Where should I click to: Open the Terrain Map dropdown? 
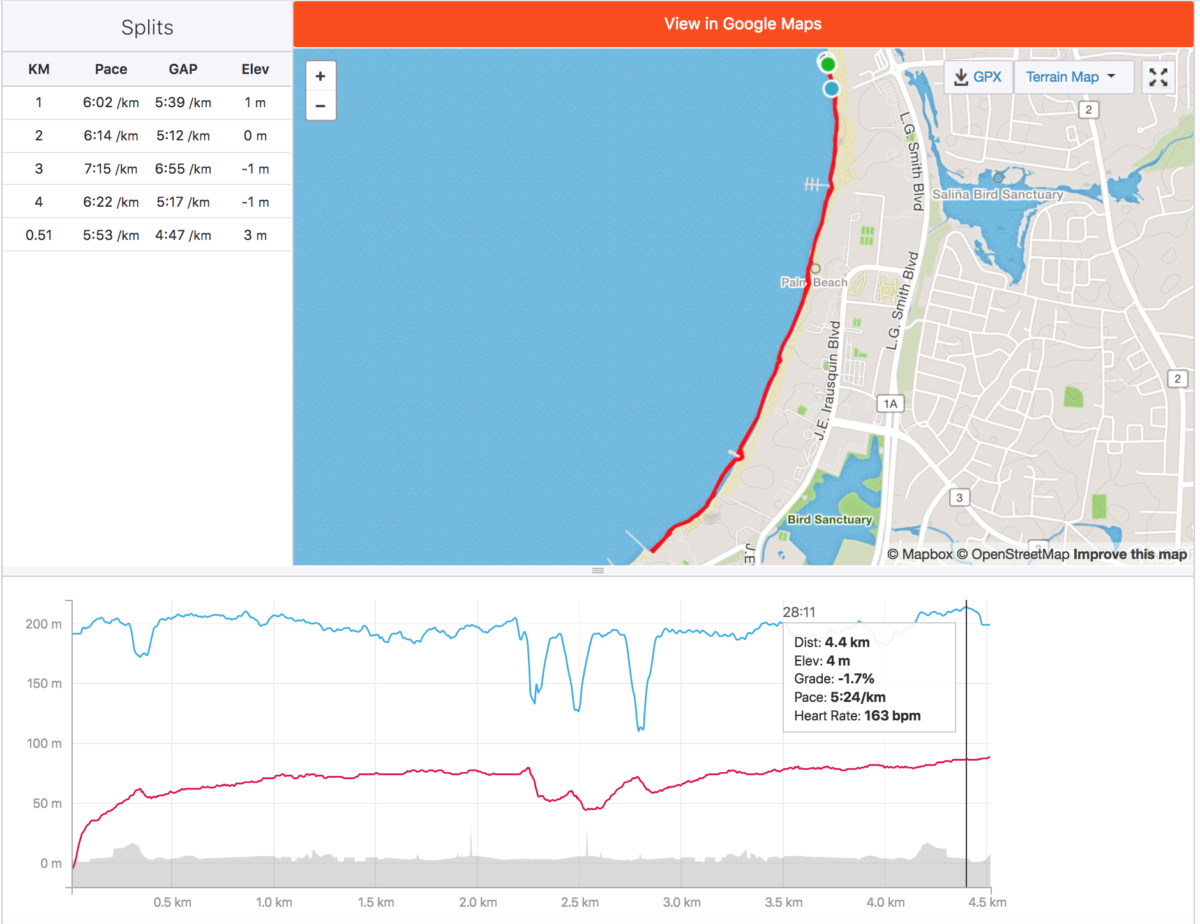1072,77
